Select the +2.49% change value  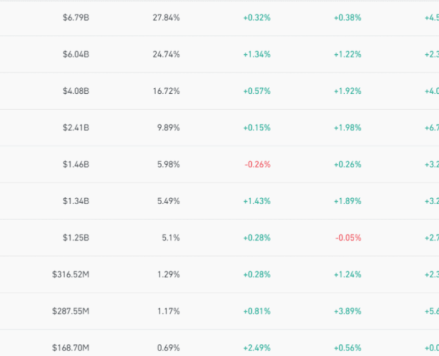pyautogui.click(x=257, y=347)
